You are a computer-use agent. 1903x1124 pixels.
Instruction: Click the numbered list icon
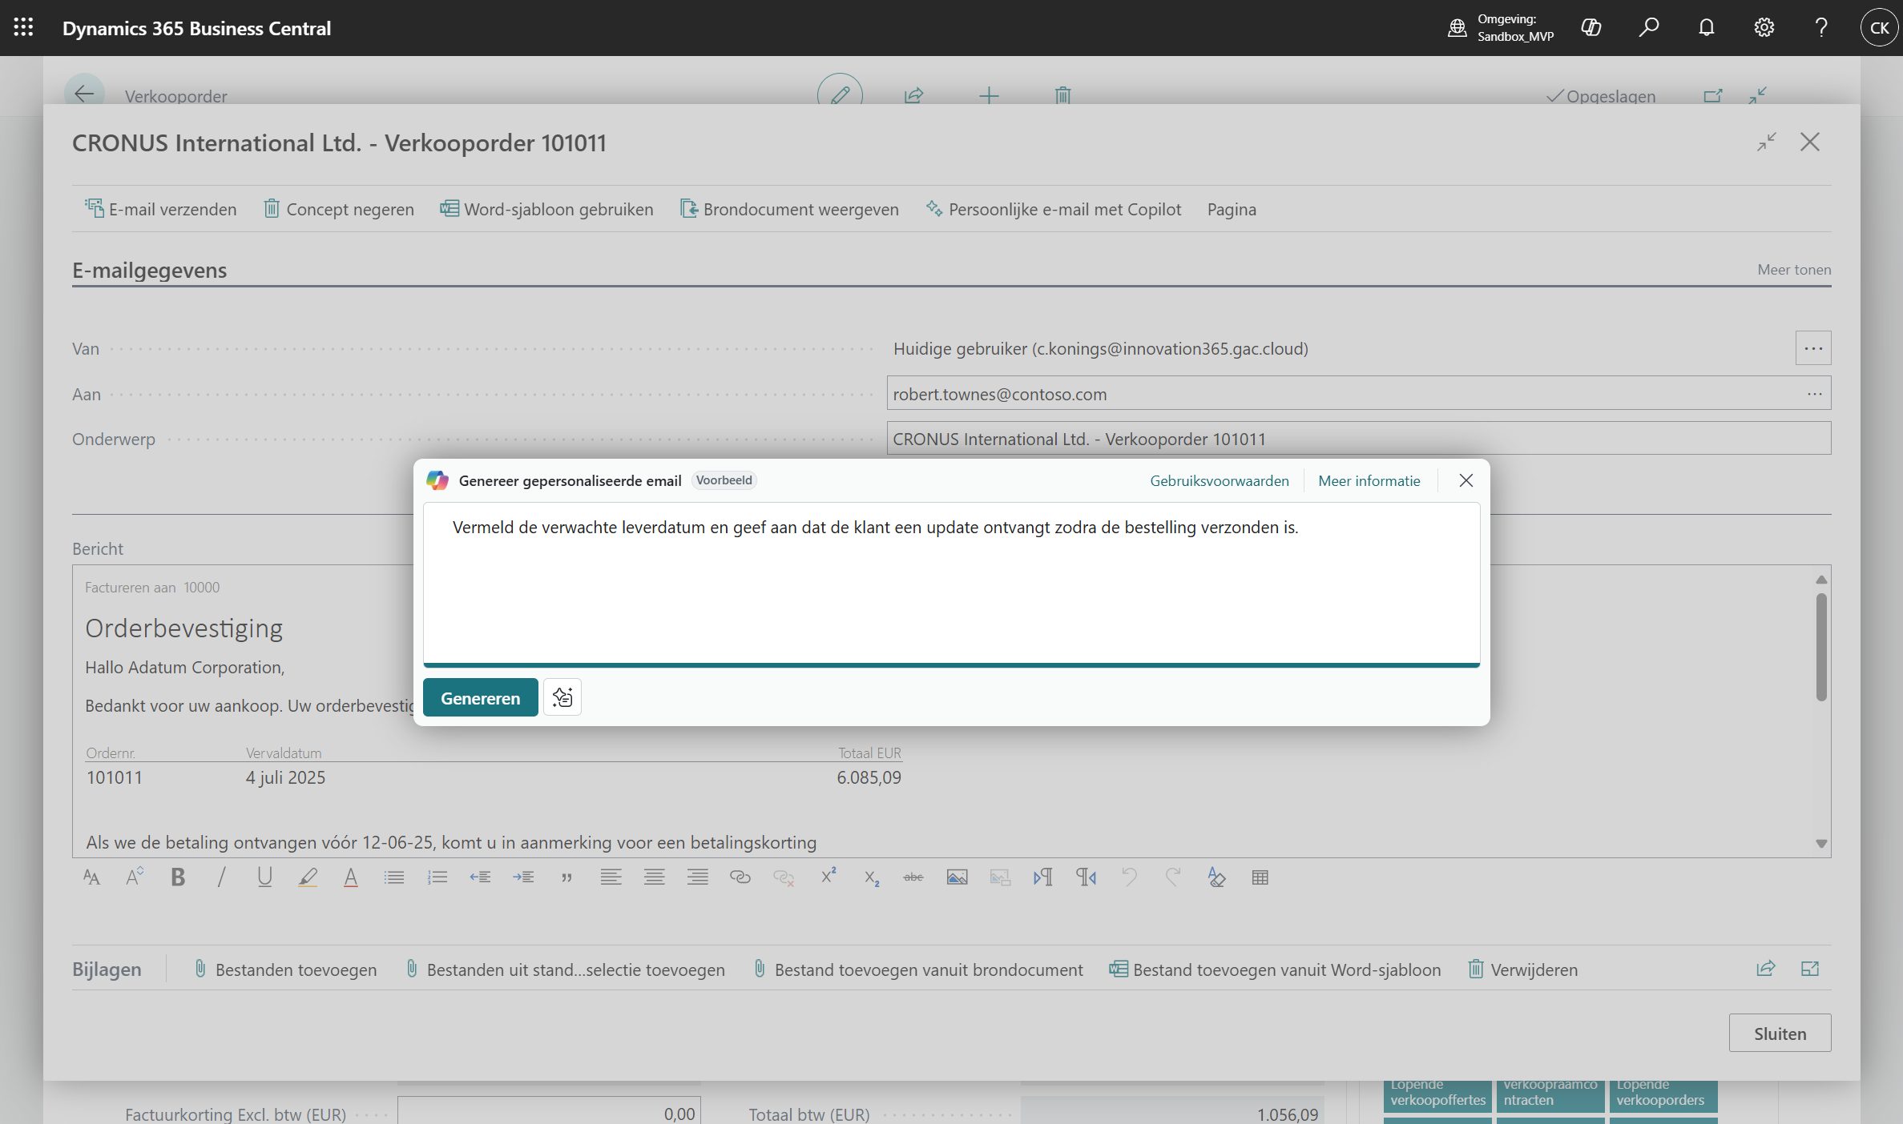click(437, 877)
